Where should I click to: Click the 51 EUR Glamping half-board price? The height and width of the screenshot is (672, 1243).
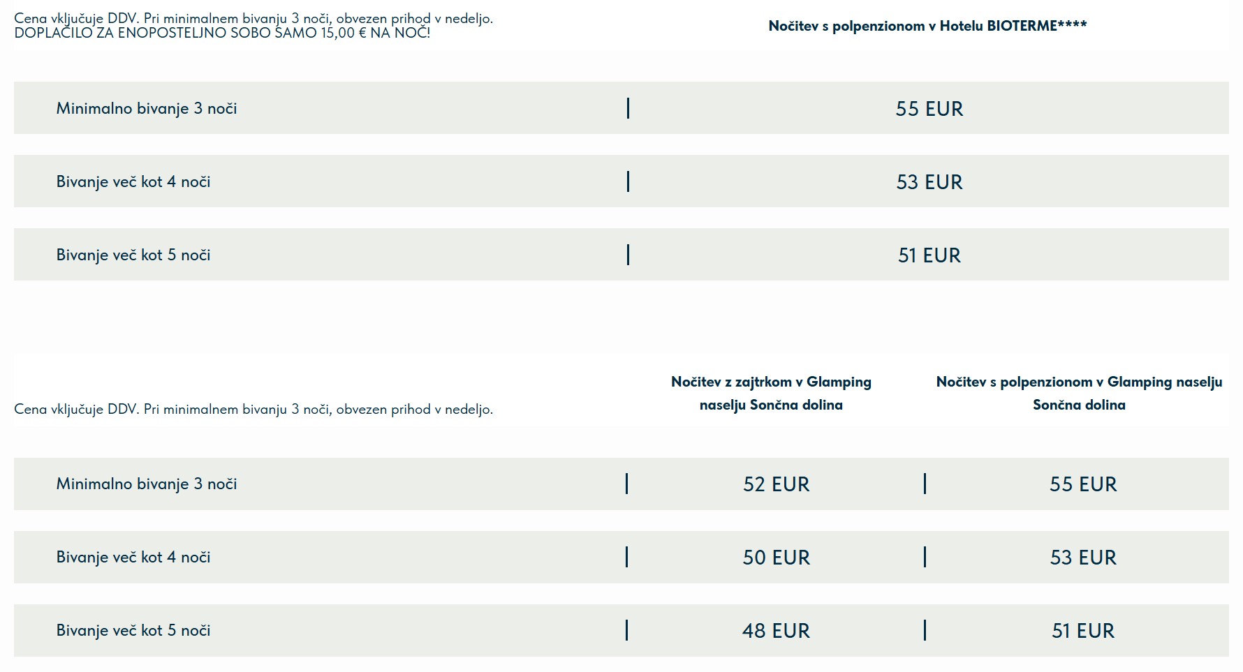tap(1083, 631)
